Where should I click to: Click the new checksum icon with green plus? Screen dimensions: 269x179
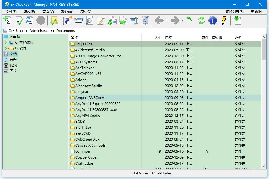[x=7, y=20]
